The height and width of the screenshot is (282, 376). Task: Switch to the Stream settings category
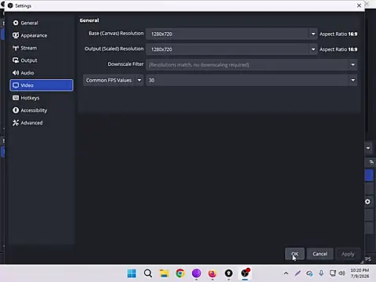coord(42,48)
